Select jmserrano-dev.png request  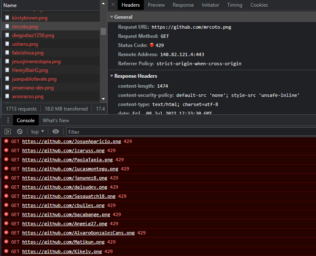click(50, 88)
